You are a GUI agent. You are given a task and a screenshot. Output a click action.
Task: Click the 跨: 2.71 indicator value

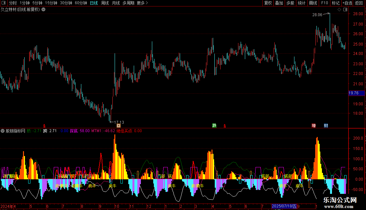pyautogui.click(x=50, y=131)
